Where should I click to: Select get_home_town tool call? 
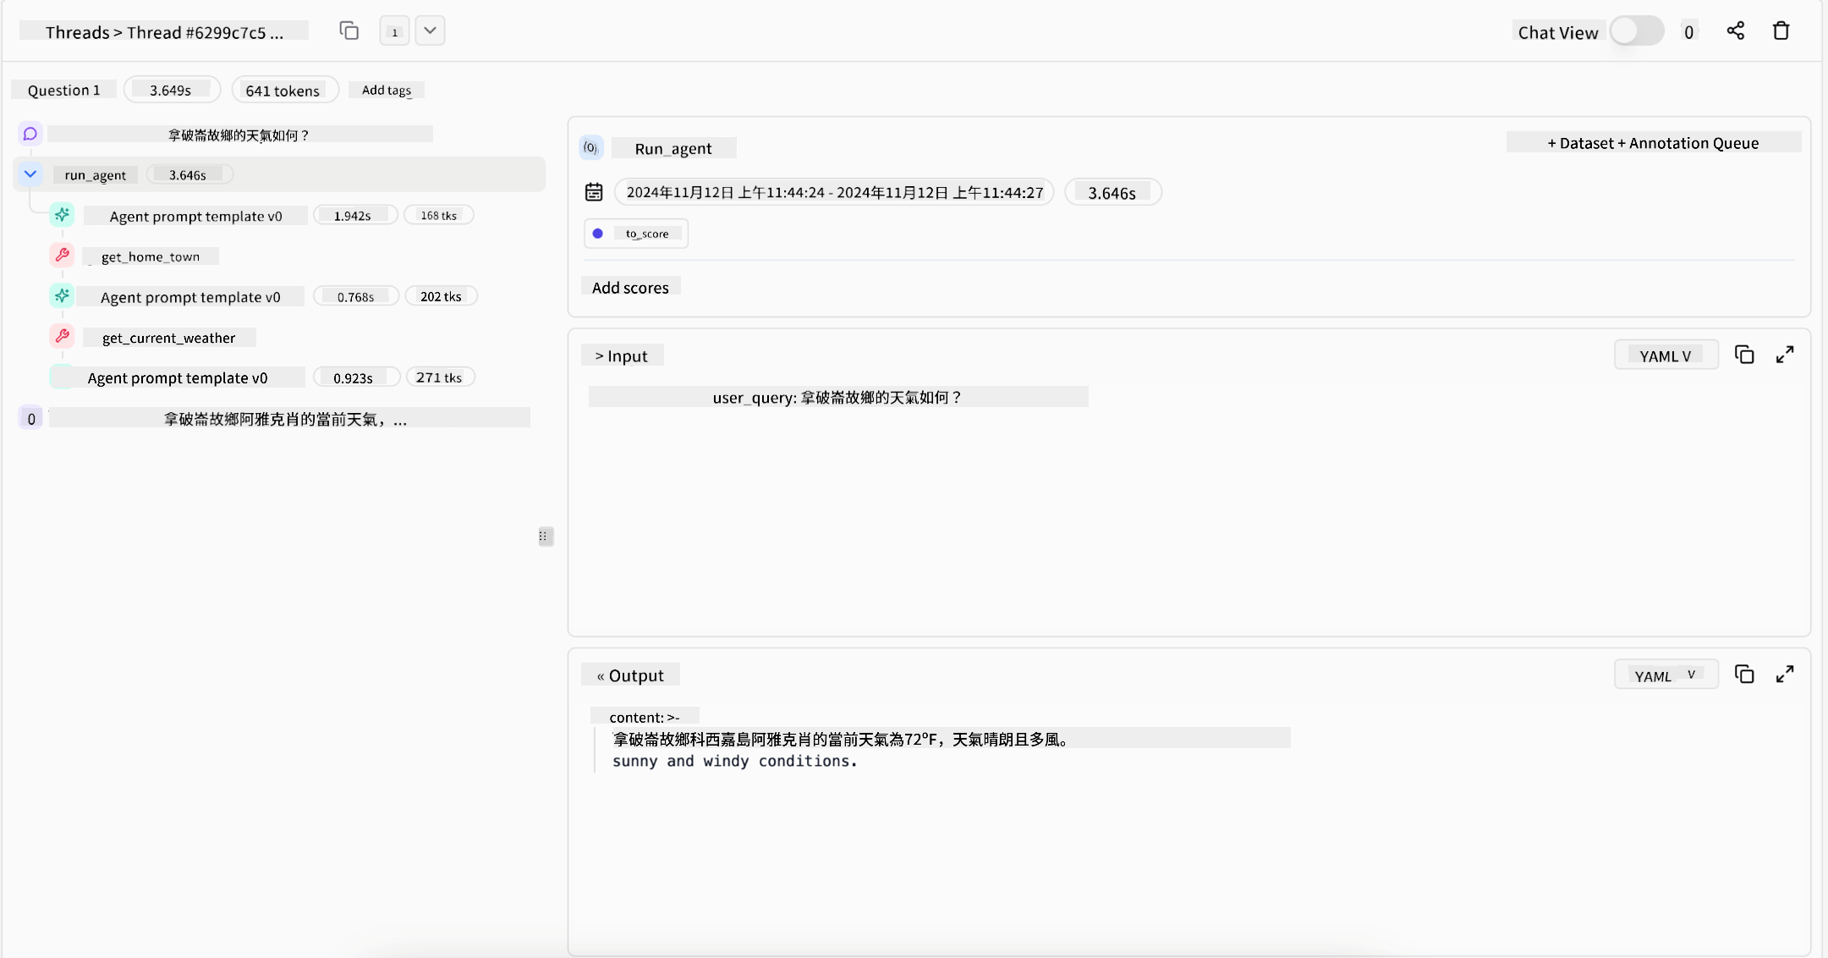[x=151, y=256]
